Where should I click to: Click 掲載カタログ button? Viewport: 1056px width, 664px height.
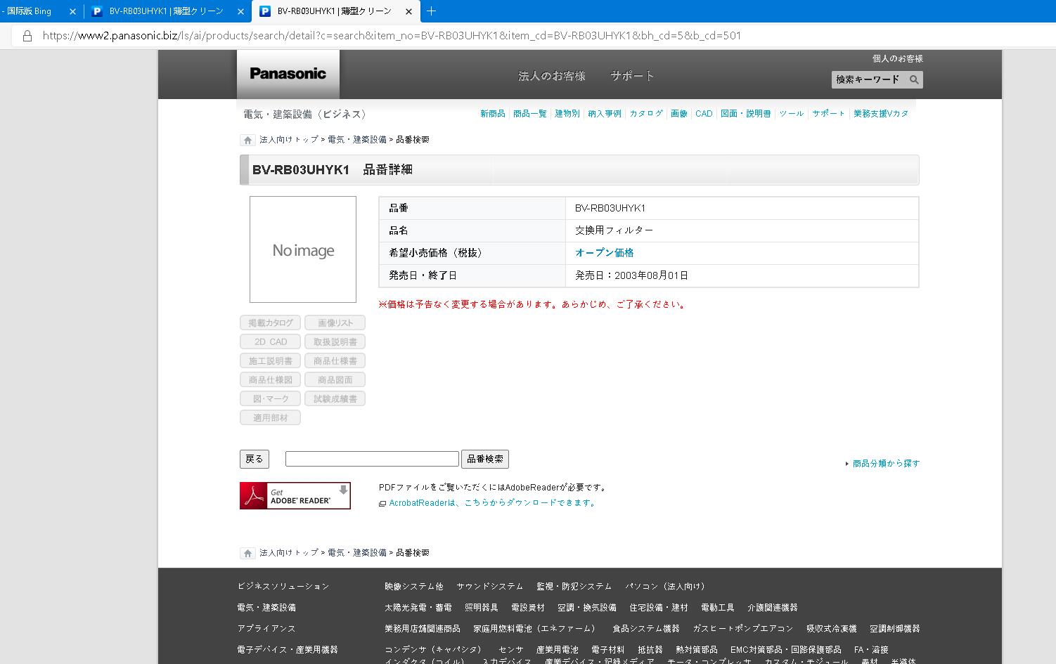(x=271, y=323)
